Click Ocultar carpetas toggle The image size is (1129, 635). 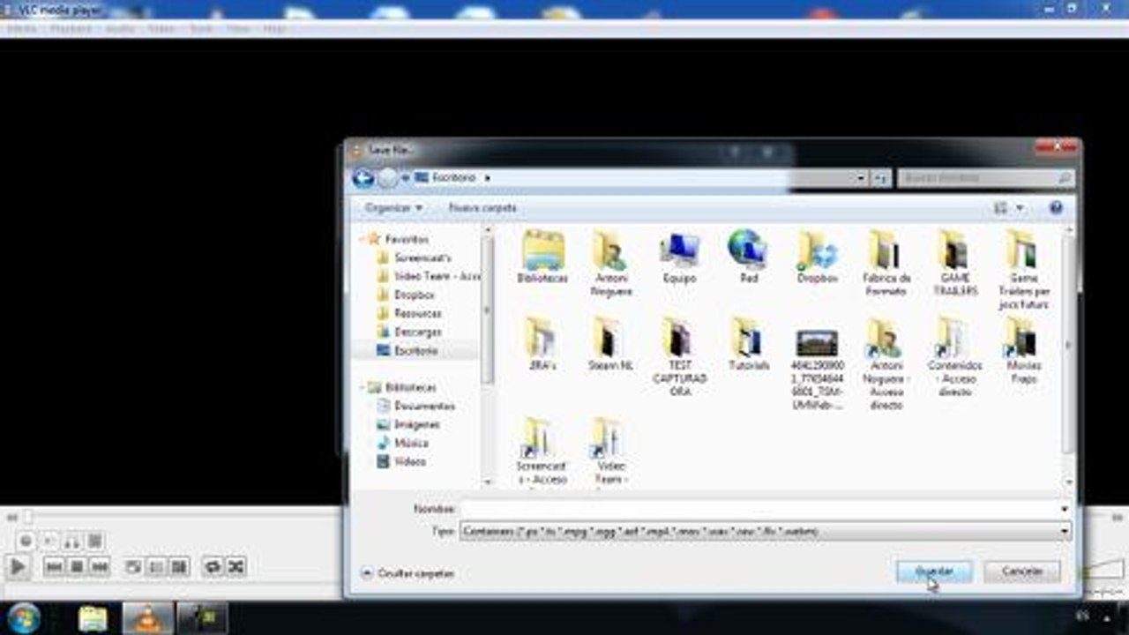coord(407,573)
